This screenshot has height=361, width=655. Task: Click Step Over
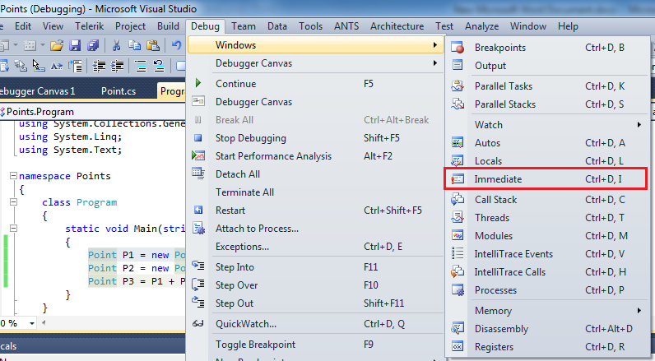pos(315,285)
